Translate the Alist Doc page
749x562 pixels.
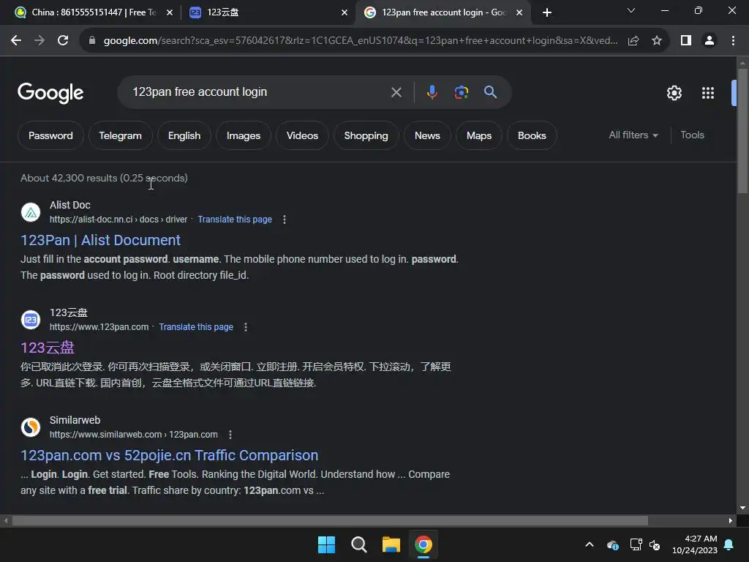click(235, 220)
